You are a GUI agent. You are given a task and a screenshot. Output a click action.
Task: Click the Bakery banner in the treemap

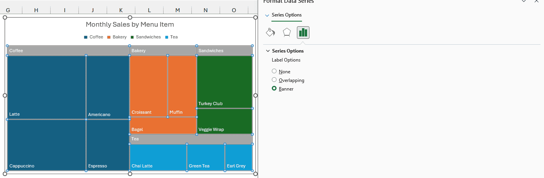click(163, 51)
